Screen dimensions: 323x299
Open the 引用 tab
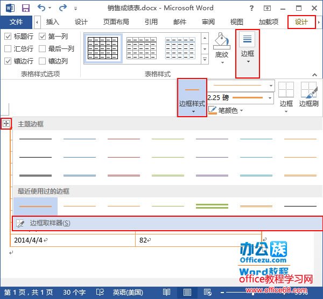click(x=151, y=22)
